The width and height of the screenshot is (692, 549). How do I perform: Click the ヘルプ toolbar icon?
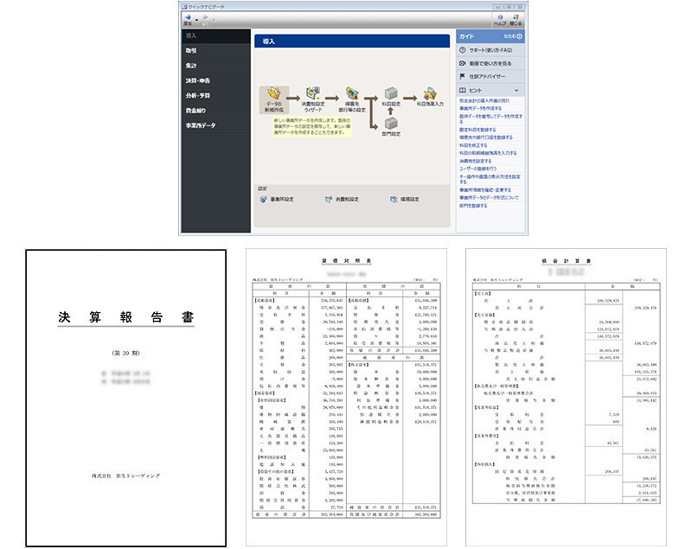point(499,18)
